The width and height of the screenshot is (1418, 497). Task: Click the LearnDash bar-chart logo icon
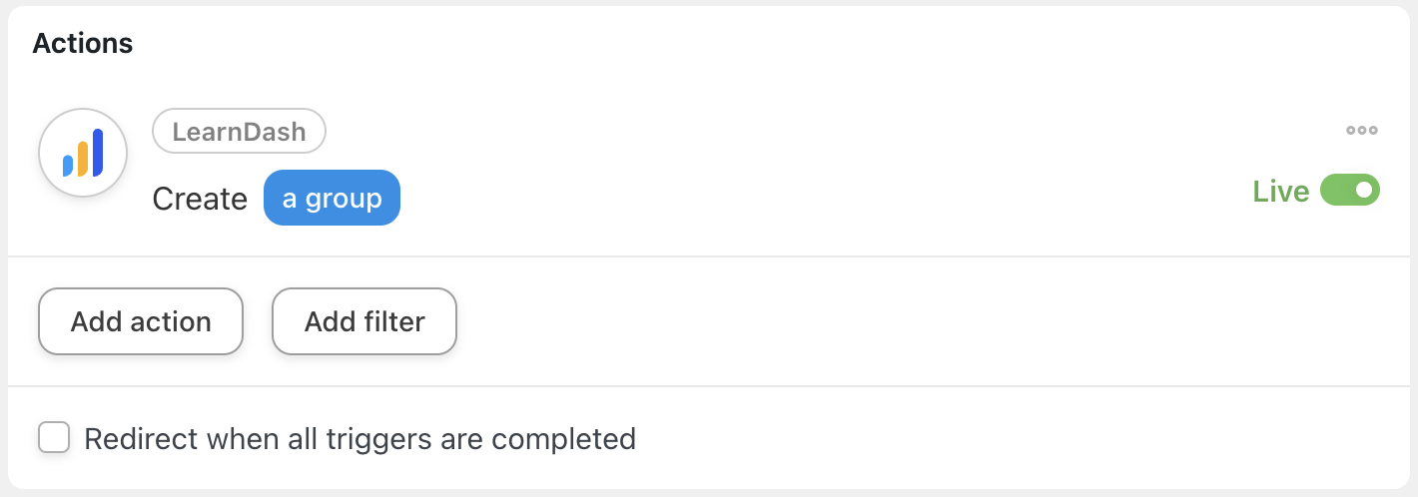click(x=83, y=153)
